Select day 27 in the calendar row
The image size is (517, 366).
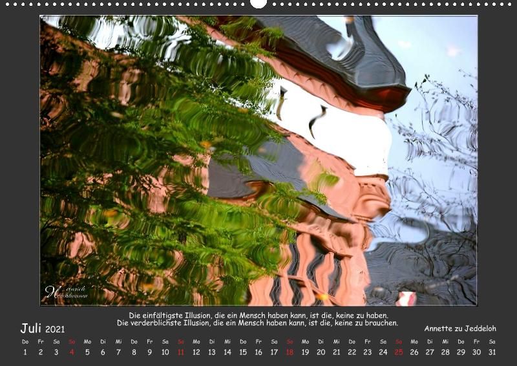[430, 352]
